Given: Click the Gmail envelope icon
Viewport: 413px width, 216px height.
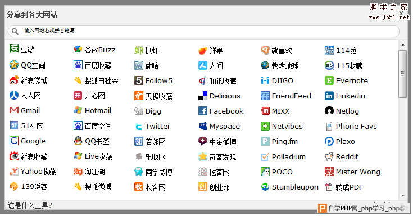Looking at the screenshot, I should (x=14, y=110).
